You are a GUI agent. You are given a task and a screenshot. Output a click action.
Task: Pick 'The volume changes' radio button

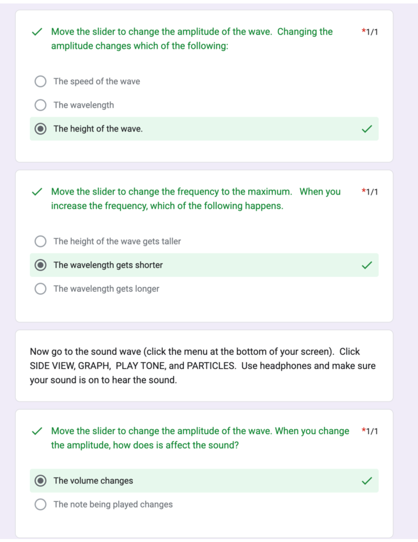[40, 481]
